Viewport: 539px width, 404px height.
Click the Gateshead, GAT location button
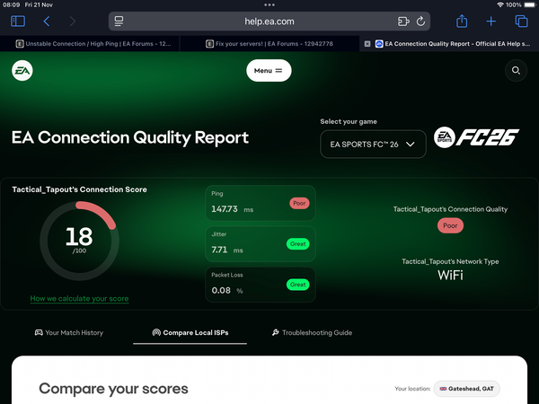[467, 389]
